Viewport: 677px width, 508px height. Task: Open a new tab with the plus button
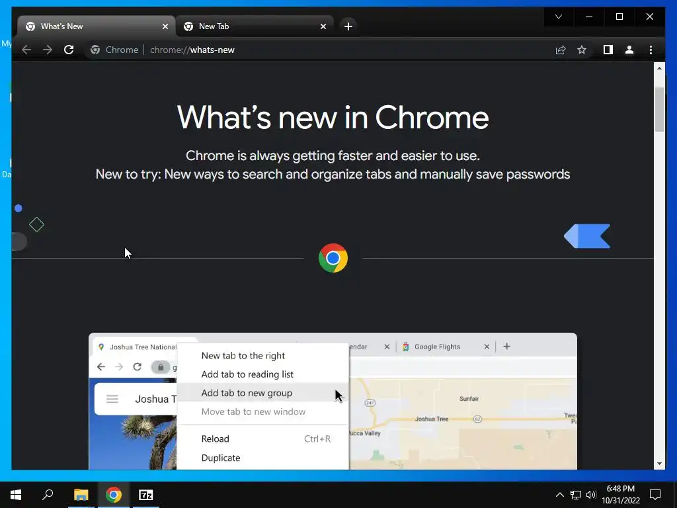[x=348, y=26]
